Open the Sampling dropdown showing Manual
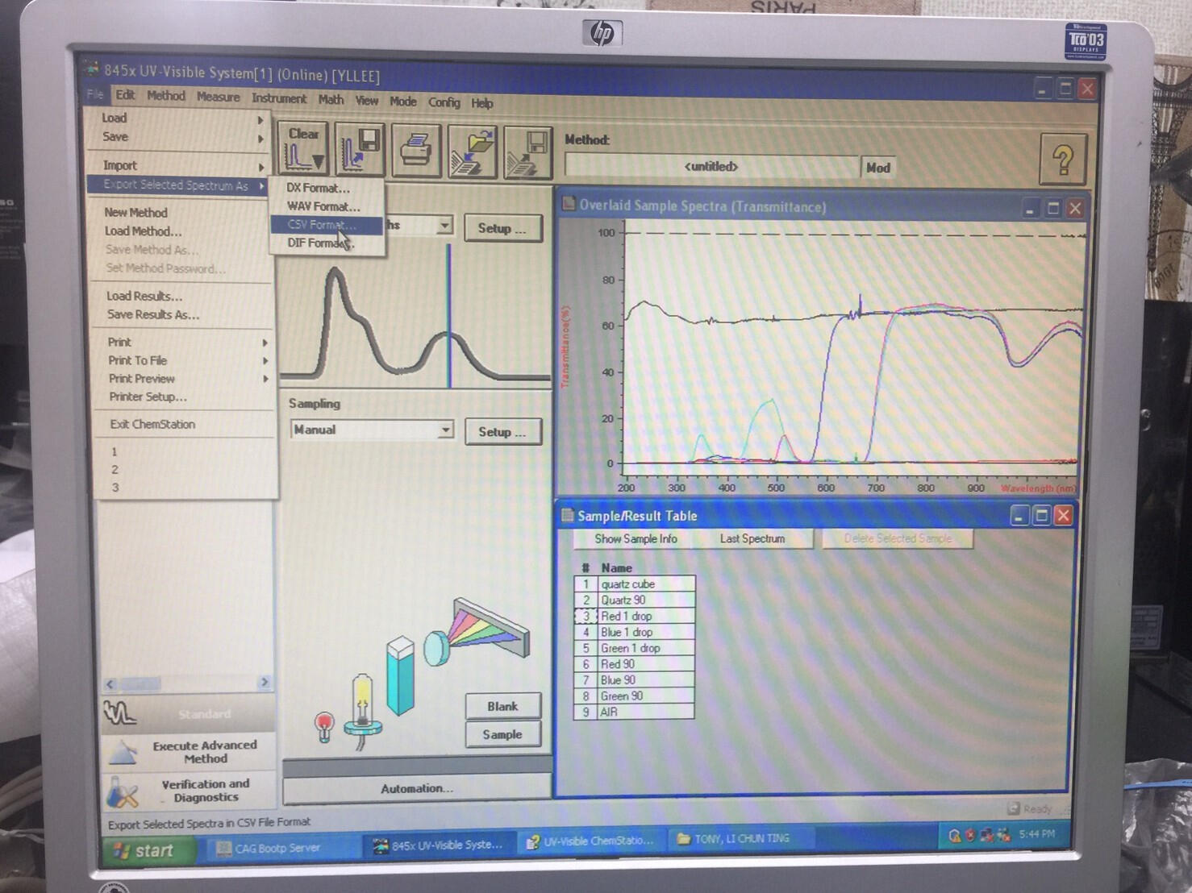This screenshot has height=893, width=1192. [x=445, y=430]
